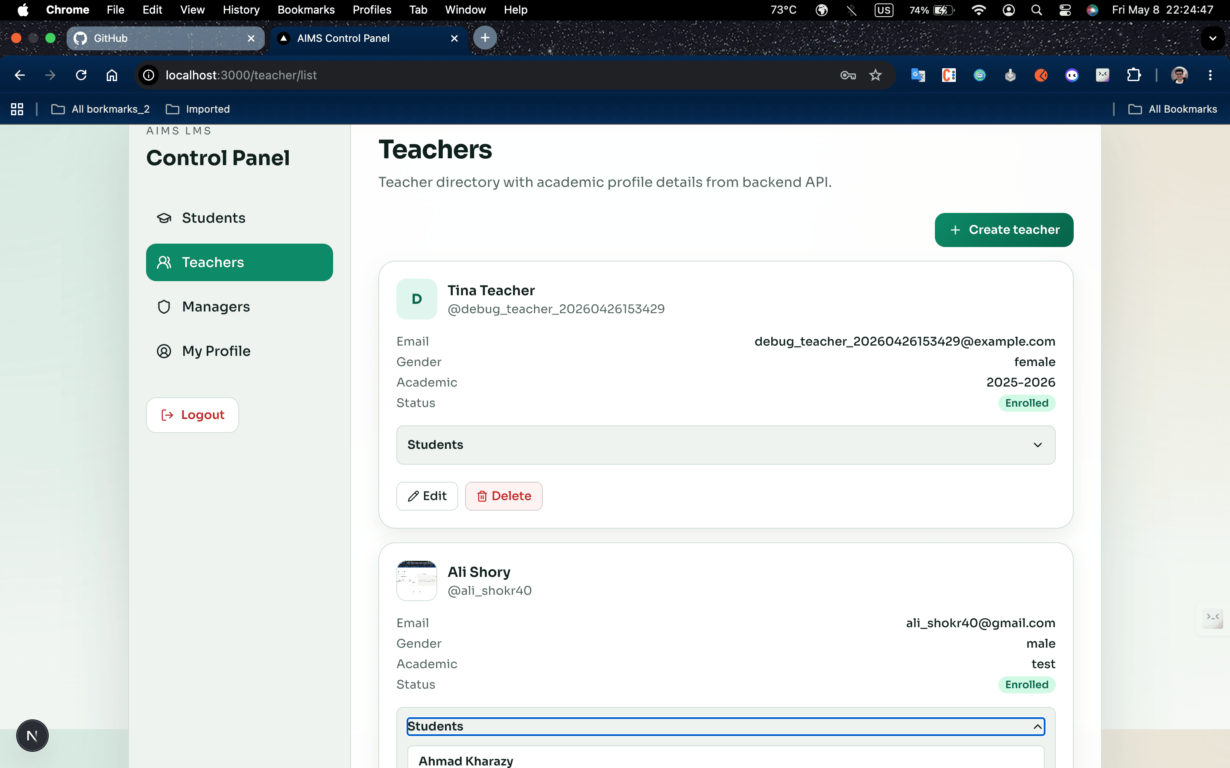Bookmark this page with star icon
Viewport: 1230px width, 768px height.
875,75
